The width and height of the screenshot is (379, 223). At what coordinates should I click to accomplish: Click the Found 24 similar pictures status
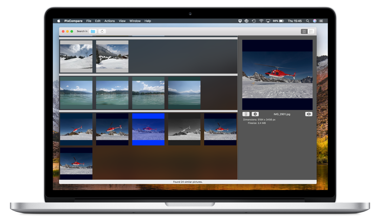[188, 182]
